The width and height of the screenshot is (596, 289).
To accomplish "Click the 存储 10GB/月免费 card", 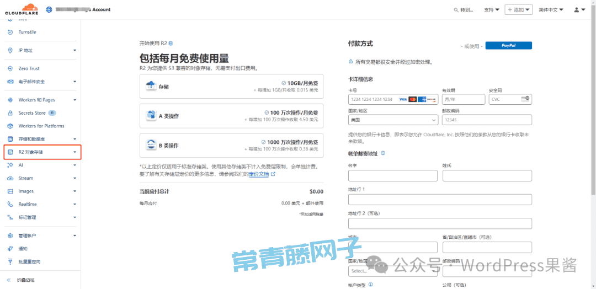I will pos(231,86).
